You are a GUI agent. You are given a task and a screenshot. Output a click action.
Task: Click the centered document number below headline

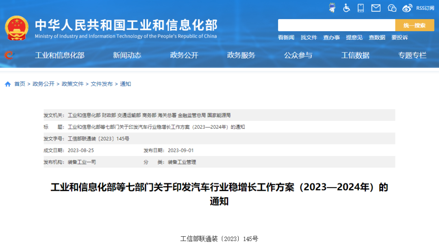coord(219,239)
